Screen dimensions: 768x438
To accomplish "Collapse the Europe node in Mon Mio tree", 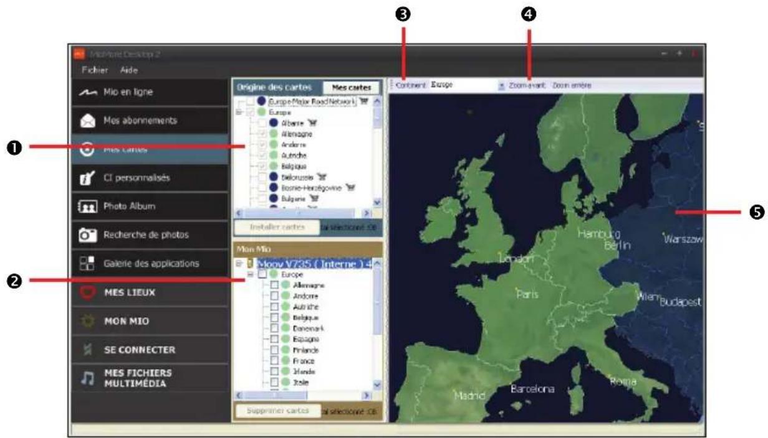I will 250,274.
